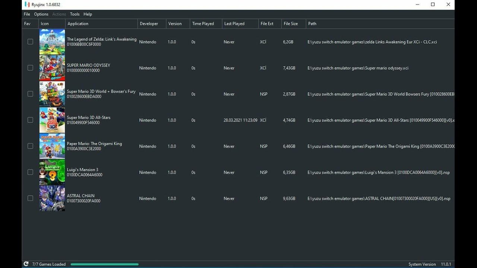
Task: Click file size '2,87GB' cell
Action: (x=289, y=94)
